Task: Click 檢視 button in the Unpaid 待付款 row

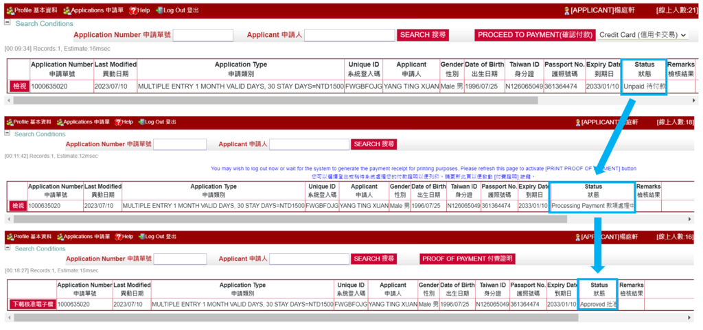Action: (x=19, y=86)
